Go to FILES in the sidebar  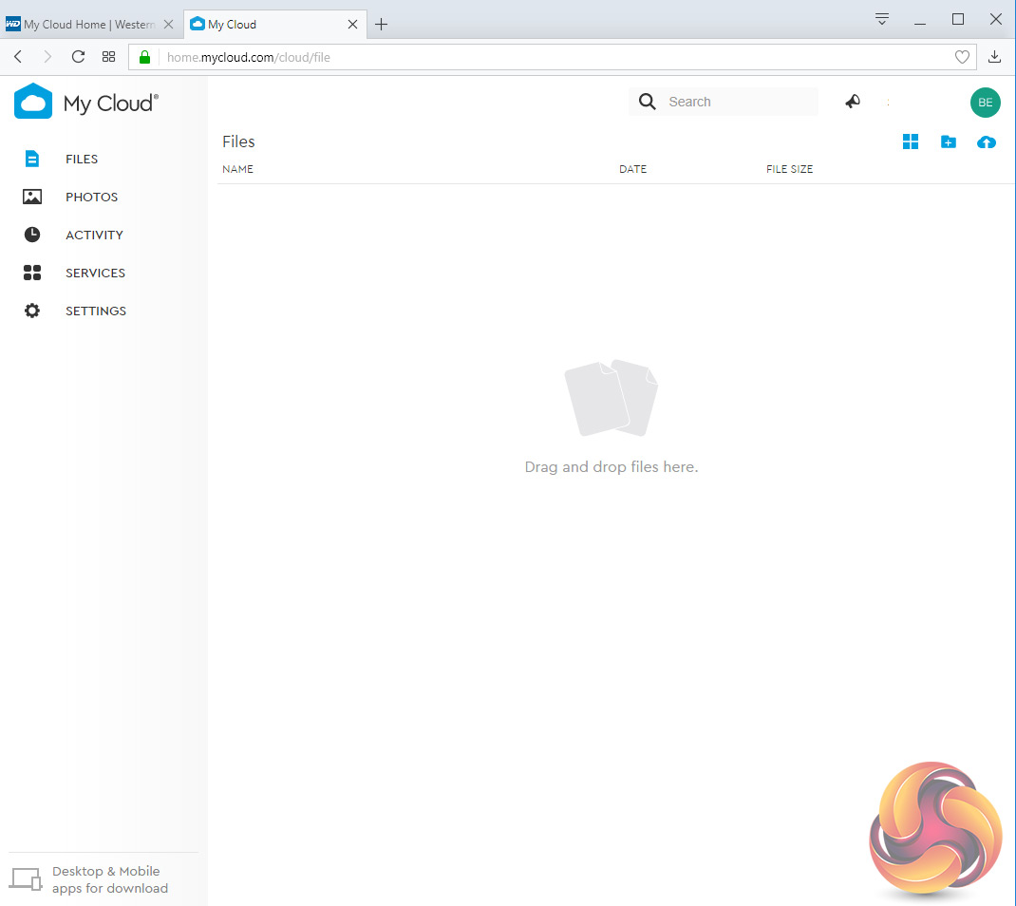coord(82,160)
